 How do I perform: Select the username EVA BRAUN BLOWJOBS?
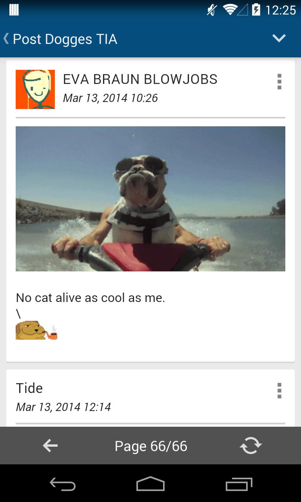pyautogui.click(x=140, y=79)
